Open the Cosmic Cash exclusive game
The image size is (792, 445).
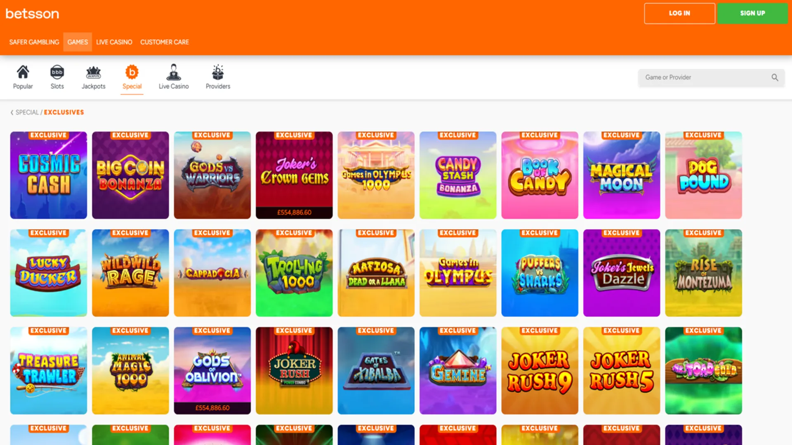tap(48, 175)
